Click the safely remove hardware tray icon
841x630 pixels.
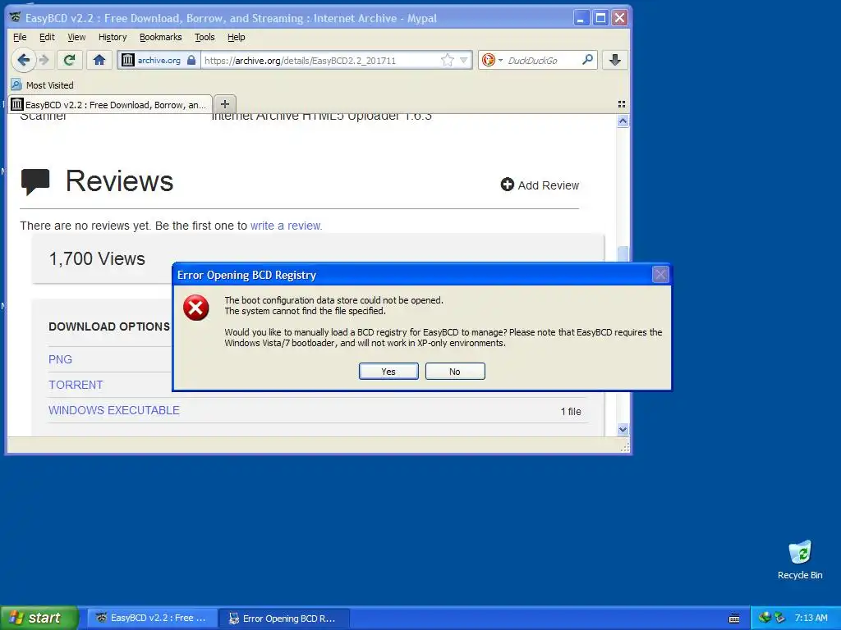pos(780,618)
